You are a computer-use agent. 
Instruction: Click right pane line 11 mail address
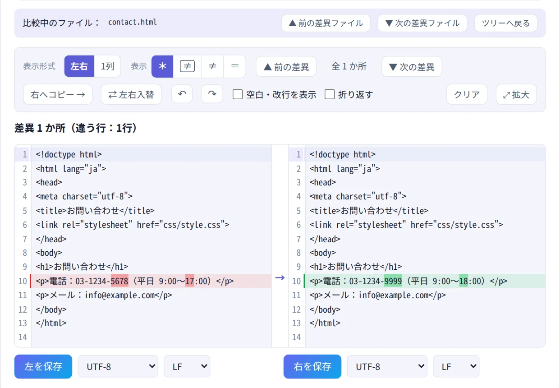pos(425,295)
